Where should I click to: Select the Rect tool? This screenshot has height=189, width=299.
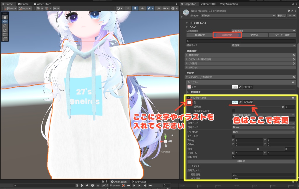[5, 34]
